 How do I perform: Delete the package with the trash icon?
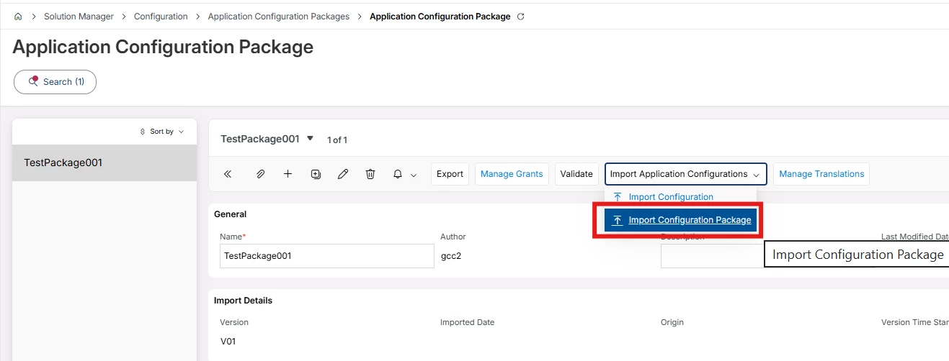point(370,174)
